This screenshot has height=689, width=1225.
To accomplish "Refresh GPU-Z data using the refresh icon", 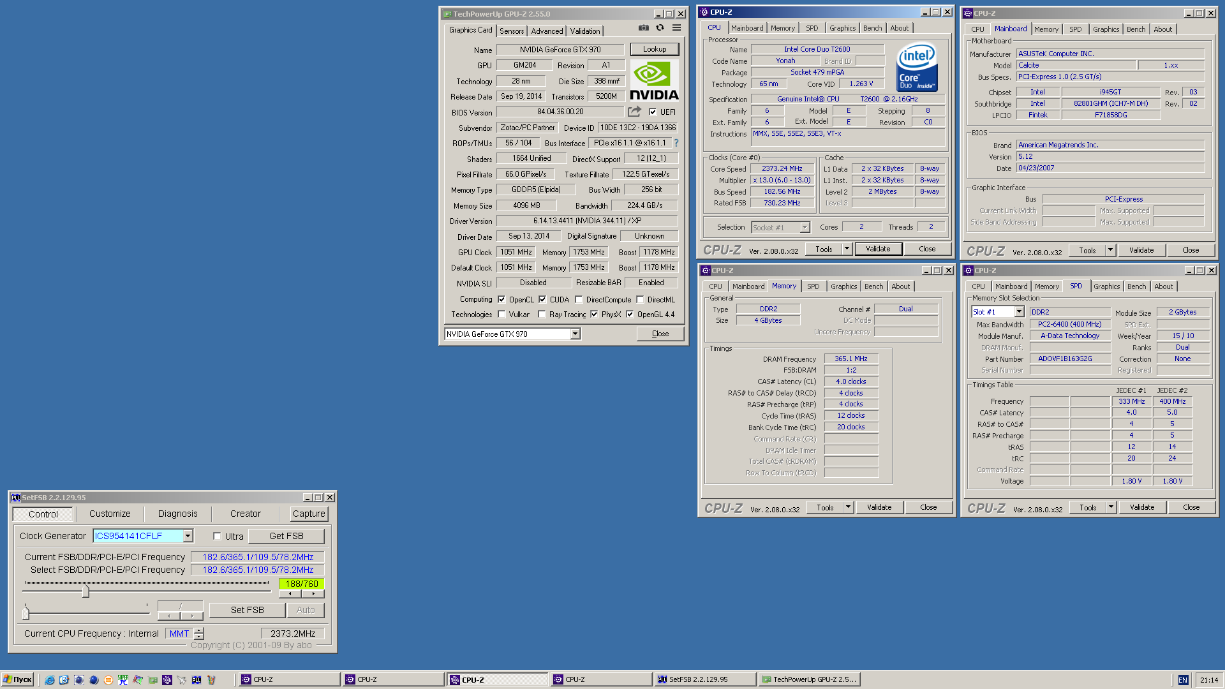I will click(x=660, y=28).
